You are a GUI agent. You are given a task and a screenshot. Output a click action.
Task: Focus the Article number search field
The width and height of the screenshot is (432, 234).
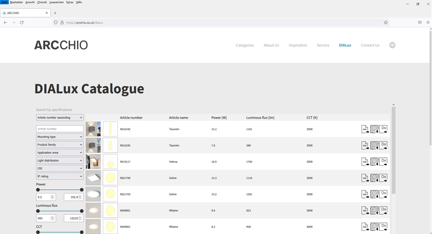pyautogui.click(x=60, y=129)
